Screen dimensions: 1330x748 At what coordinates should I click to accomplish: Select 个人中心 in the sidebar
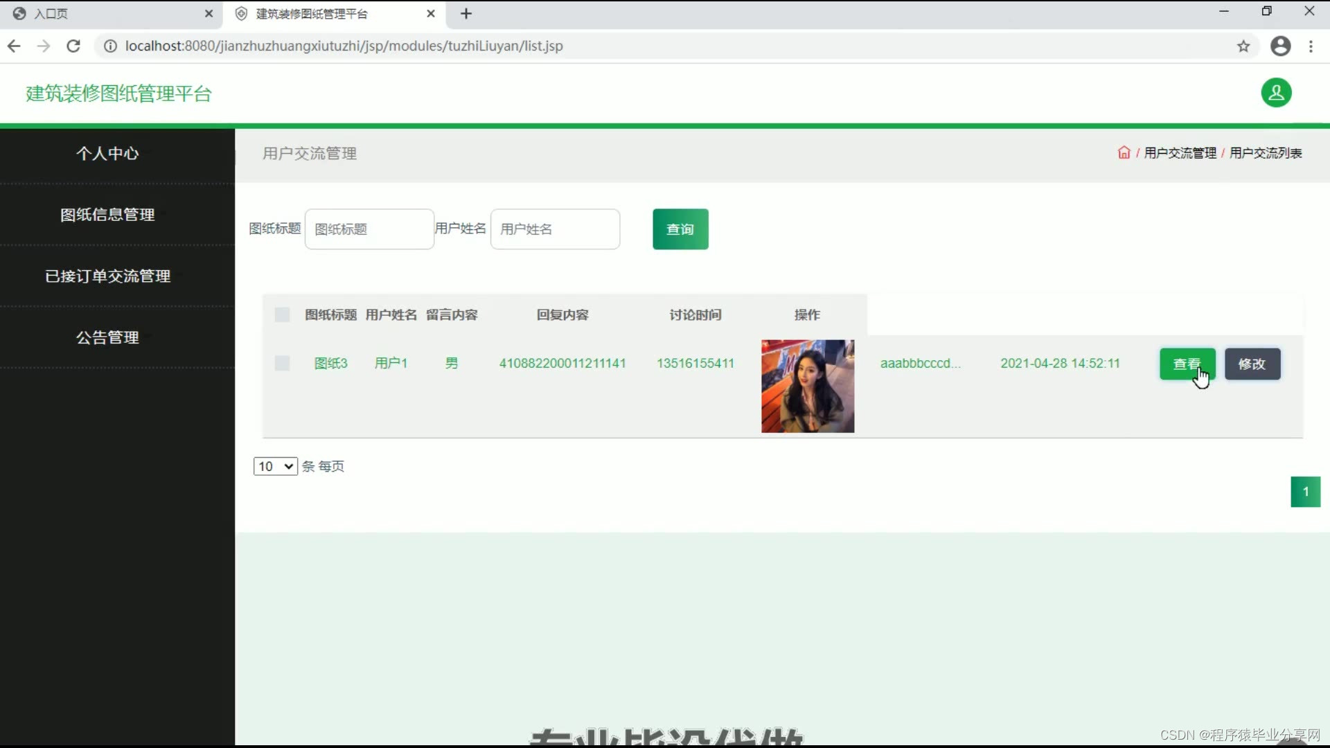(x=107, y=154)
